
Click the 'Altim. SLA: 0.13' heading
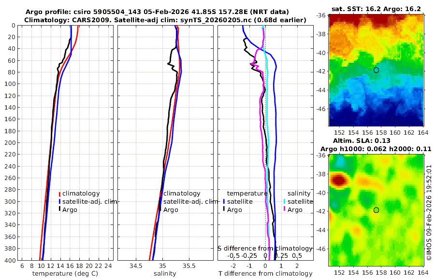click(362, 140)
